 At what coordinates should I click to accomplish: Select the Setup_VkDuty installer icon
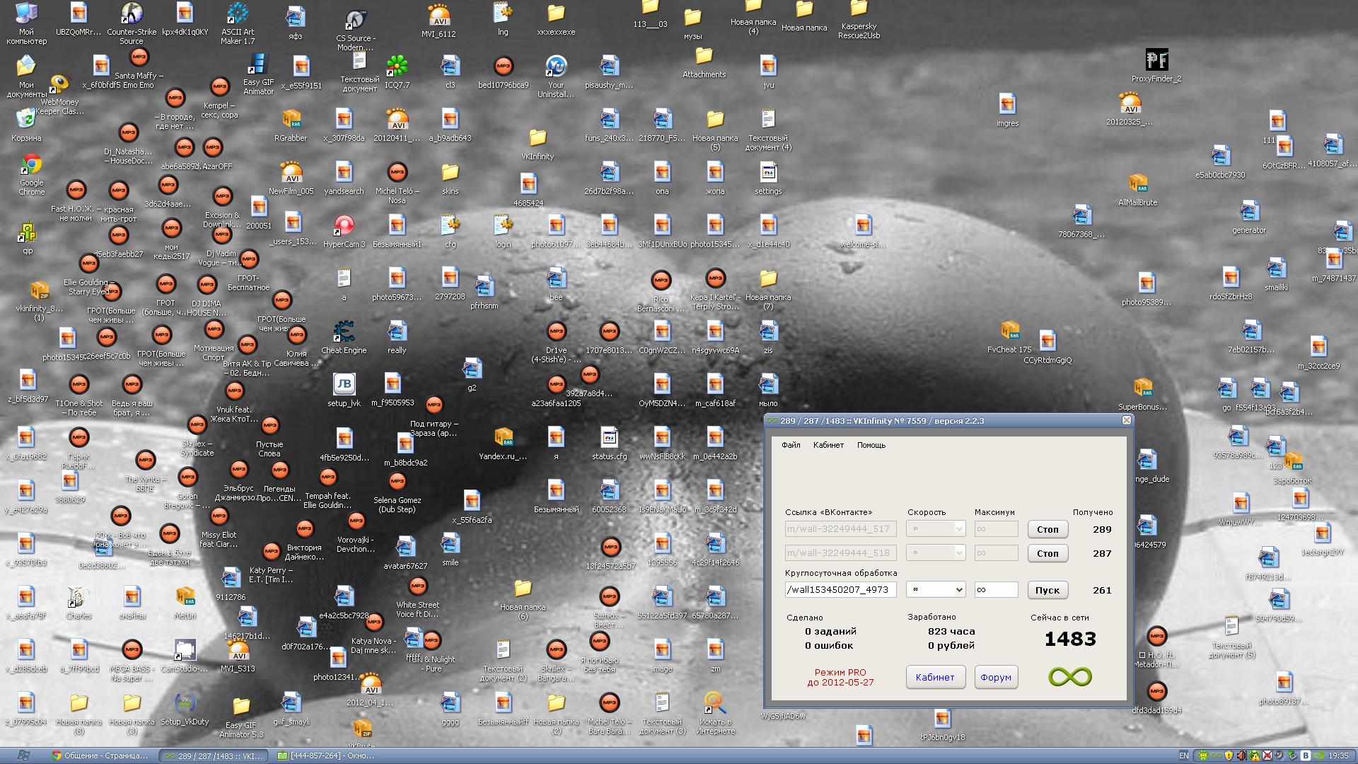point(185,709)
